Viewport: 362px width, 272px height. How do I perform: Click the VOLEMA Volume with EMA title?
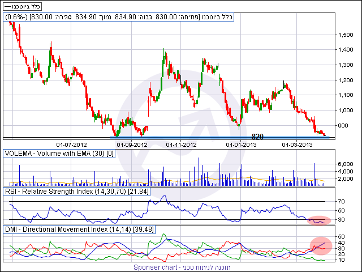pos(59,154)
